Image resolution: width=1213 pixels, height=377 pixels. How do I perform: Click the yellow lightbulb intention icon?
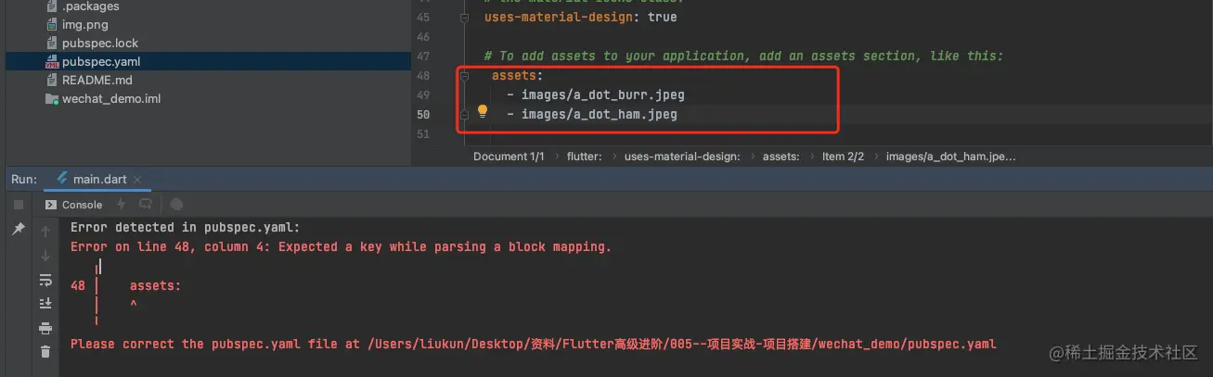click(x=483, y=113)
